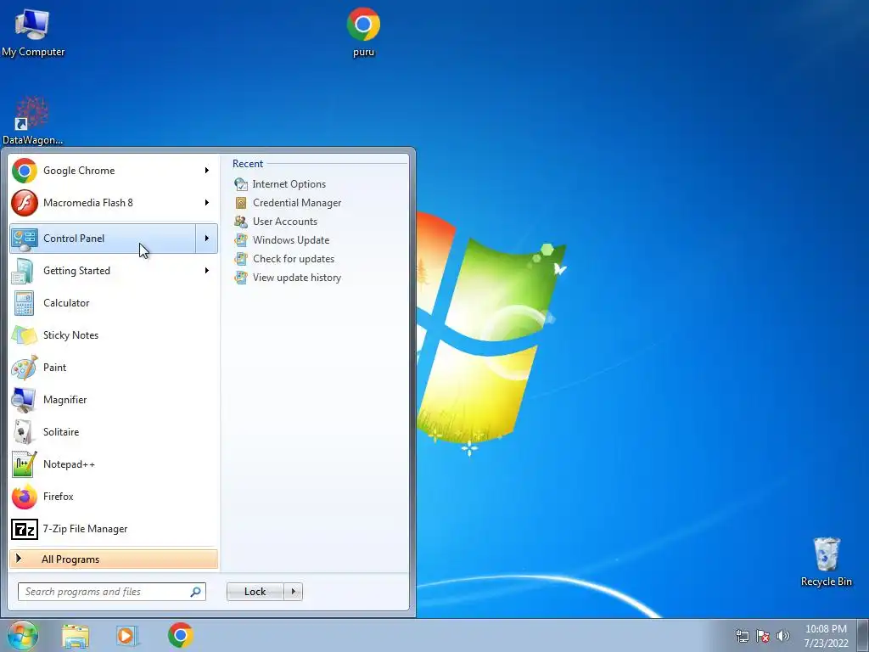Open Sticky Notes
The width and height of the screenshot is (869, 652).
[x=114, y=334]
